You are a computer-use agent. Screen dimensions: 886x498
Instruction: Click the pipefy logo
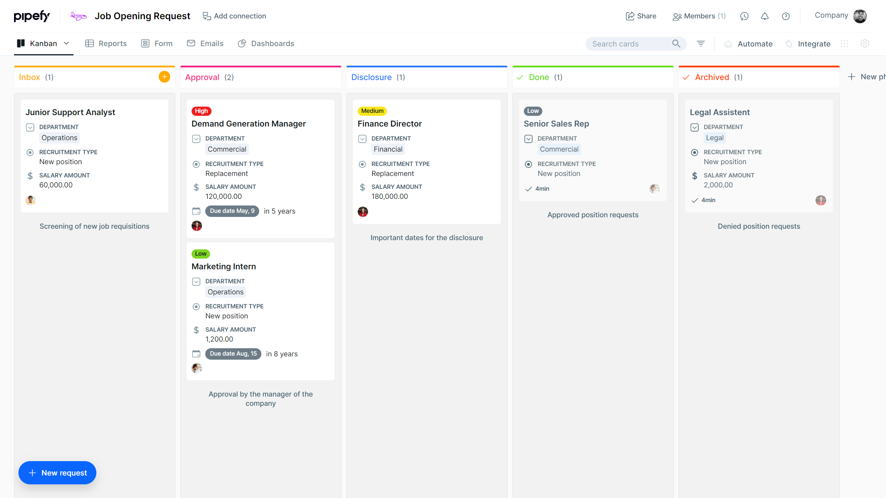[32, 16]
